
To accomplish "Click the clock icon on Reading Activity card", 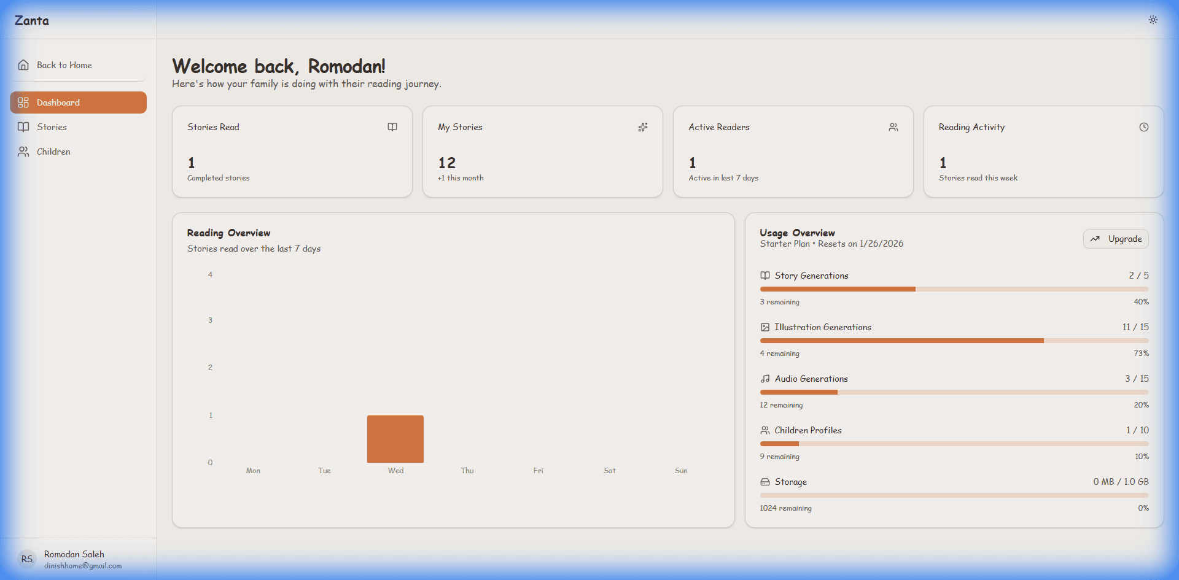I will coord(1144,127).
